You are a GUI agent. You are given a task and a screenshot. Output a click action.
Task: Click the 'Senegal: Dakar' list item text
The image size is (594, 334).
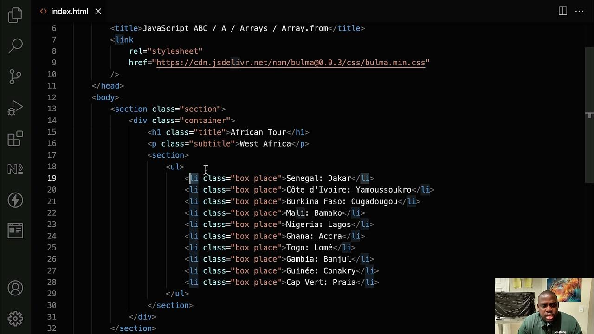318,178
